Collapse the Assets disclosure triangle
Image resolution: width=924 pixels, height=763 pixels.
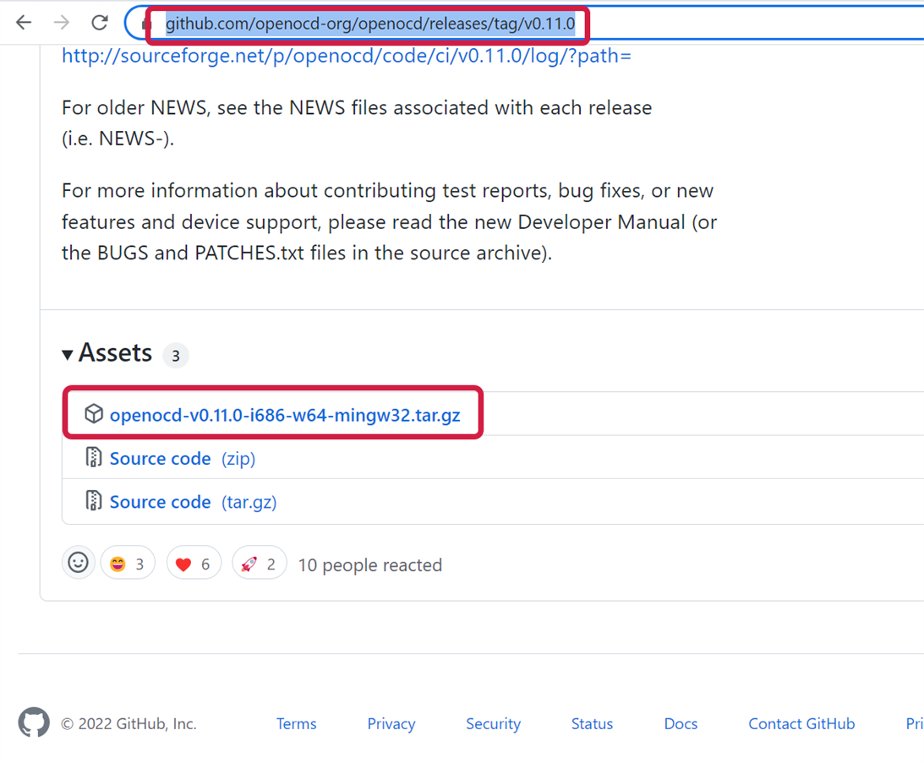click(x=67, y=355)
